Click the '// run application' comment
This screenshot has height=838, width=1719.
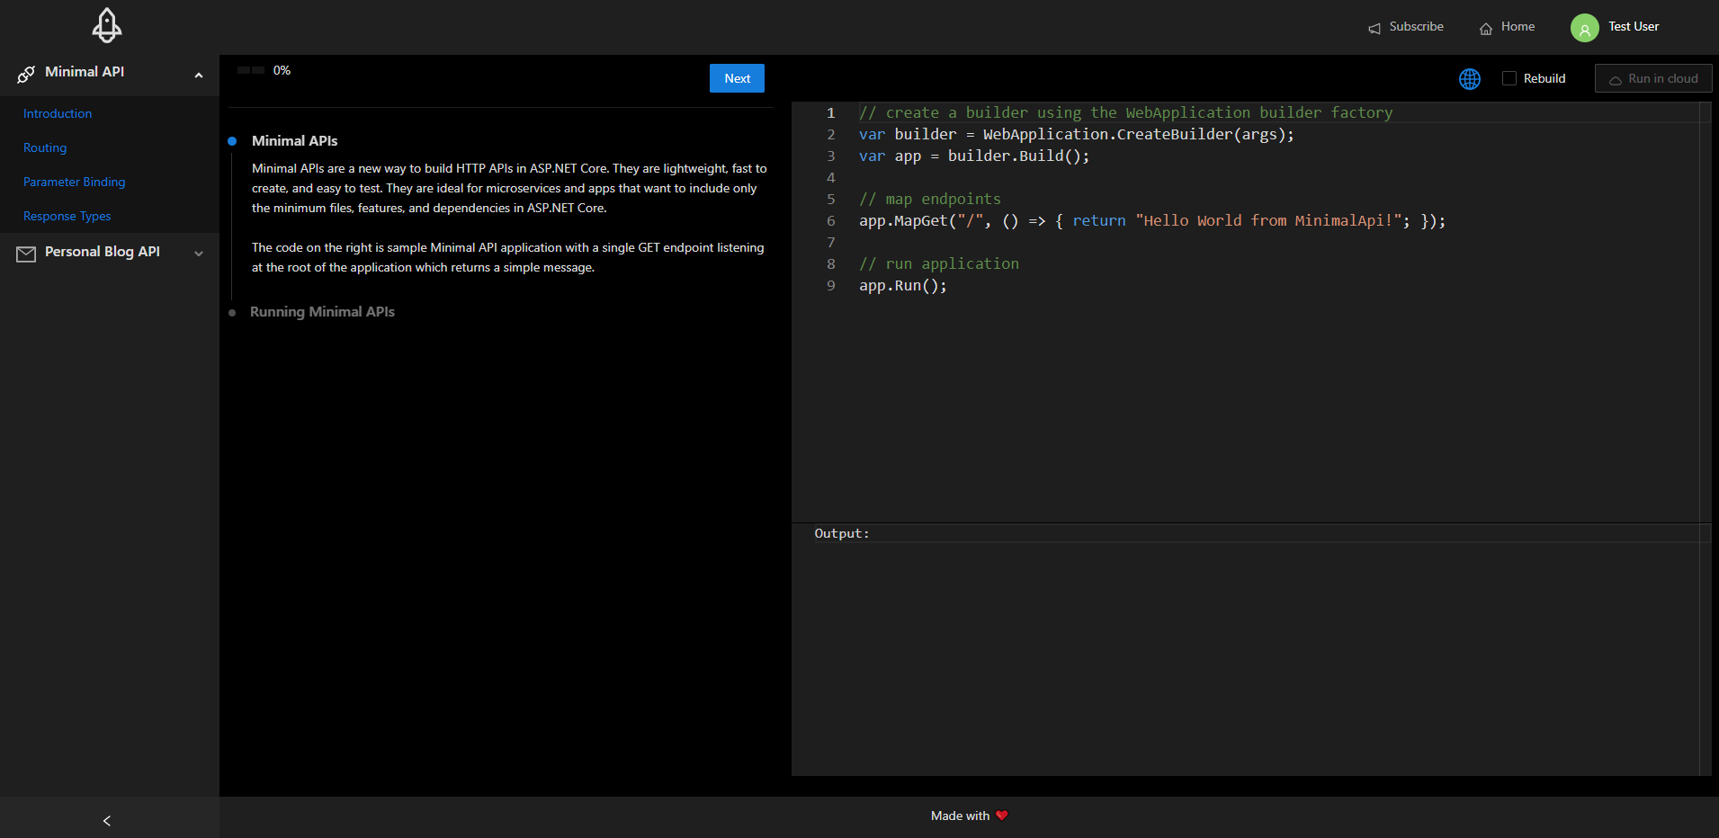coord(938,264)
